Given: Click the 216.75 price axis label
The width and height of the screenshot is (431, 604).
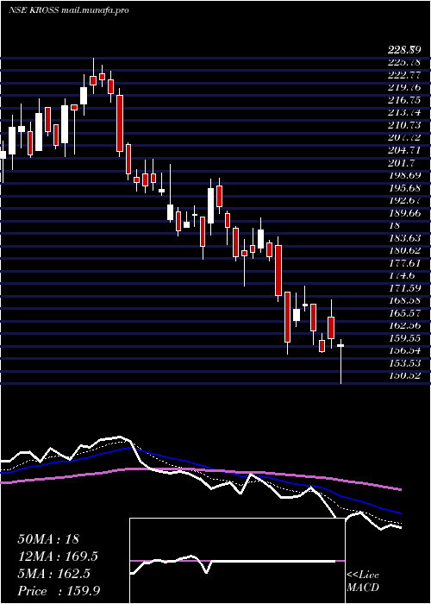Looking at the screenshot, I should click(404, 100).
